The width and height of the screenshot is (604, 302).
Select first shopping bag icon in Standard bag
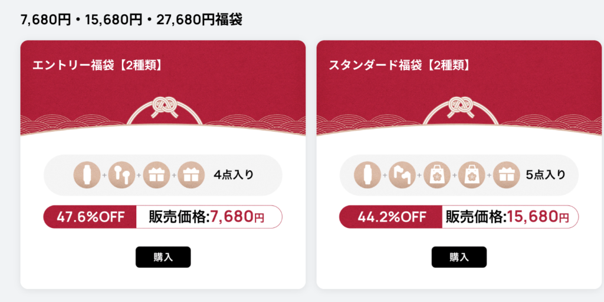point(437,175)
